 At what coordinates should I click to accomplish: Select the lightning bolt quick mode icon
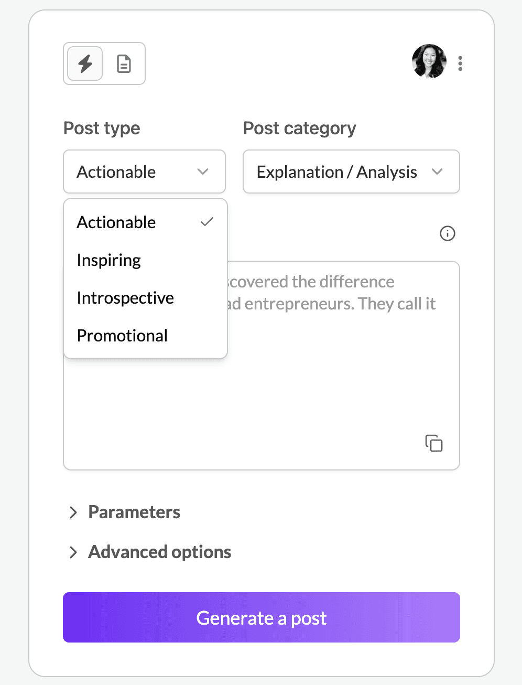tap(85, 63)
